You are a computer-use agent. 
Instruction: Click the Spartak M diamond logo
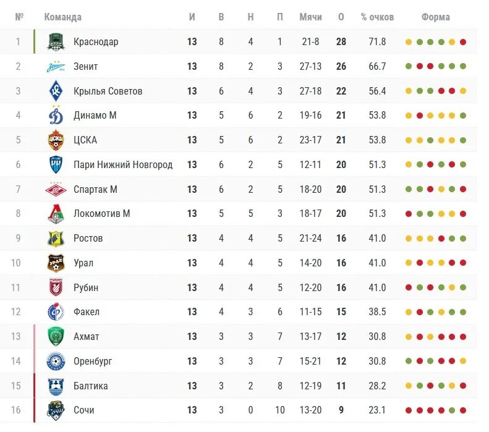tap(56, 189)
